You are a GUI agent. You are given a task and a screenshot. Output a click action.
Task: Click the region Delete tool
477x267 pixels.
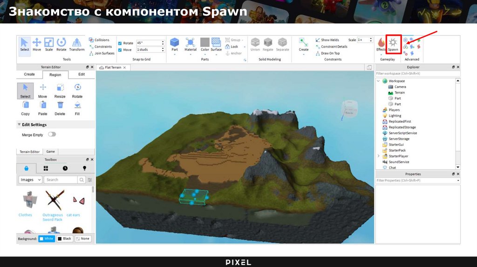click(60, 108)
